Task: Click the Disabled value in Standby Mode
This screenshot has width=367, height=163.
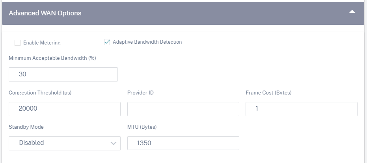Action: pyautogui.click(x=32, y=143)
